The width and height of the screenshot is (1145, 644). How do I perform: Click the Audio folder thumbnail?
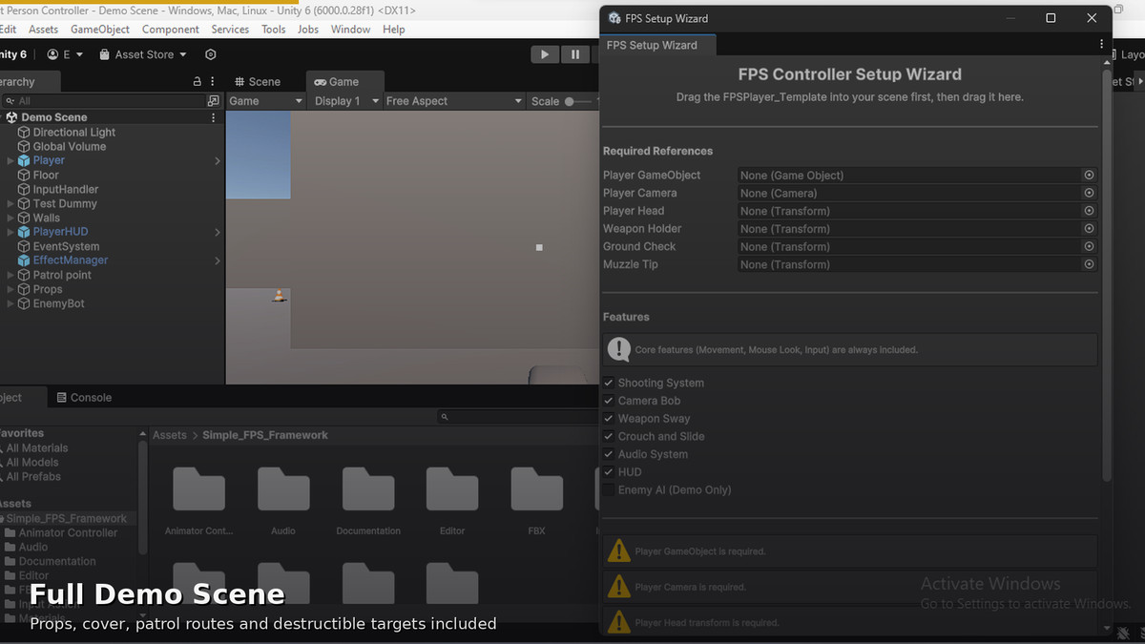283,489
